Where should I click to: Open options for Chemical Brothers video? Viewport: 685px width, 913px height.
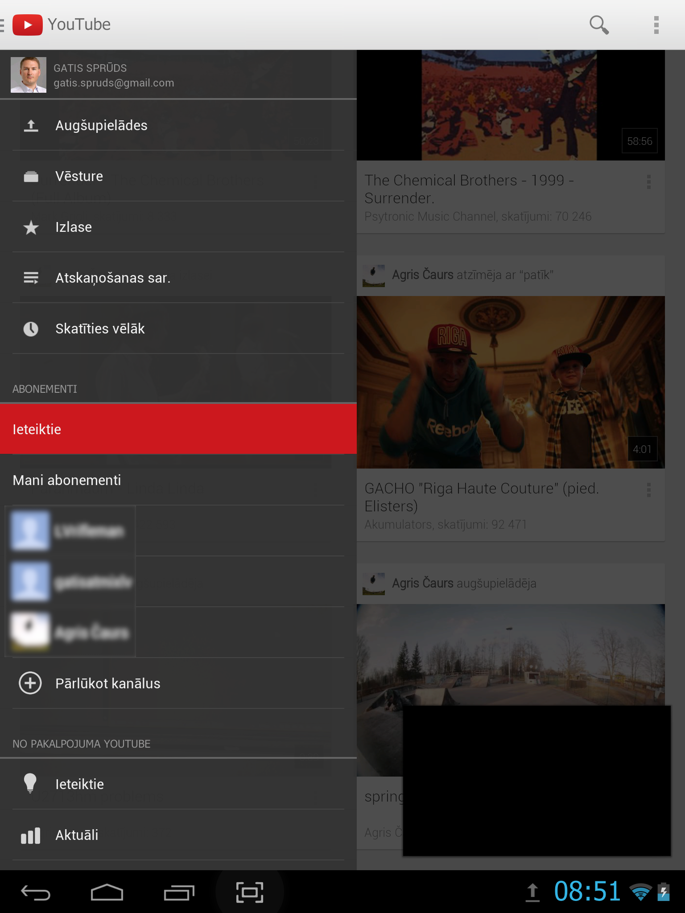point(649,182)
